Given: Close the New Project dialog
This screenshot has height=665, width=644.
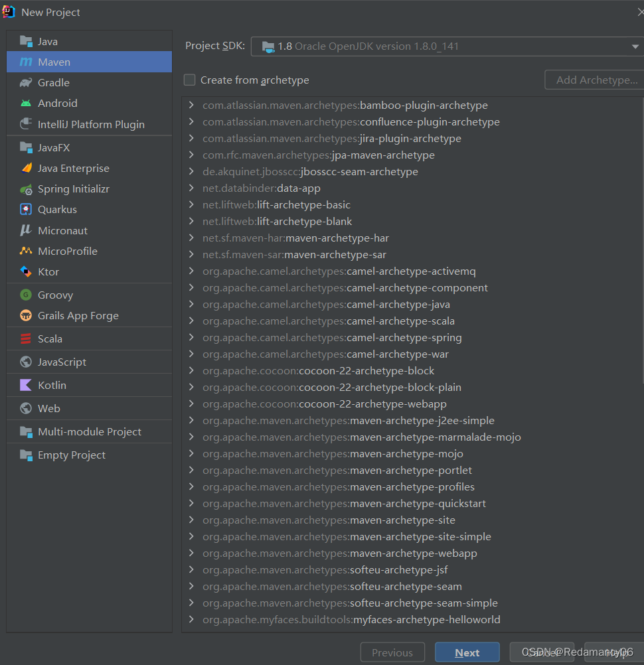Looking at the screenshot, I should click(x=640, y=13).
